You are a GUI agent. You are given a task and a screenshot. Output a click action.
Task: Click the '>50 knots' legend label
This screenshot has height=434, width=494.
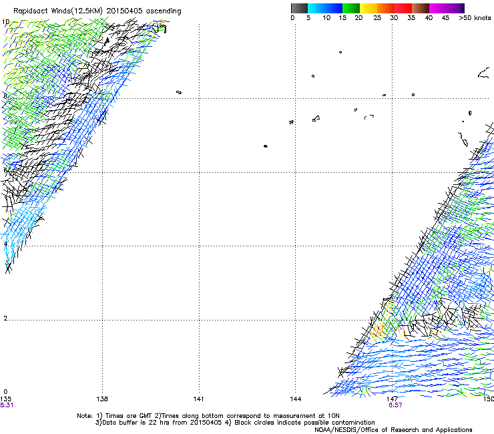click(475, 18)
